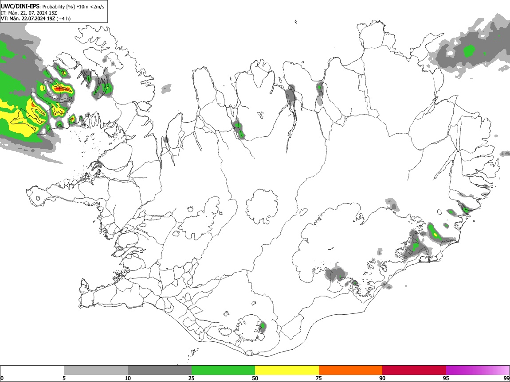Viewport: 510px width, 382px height.
Task: Click the 'VT: Mán. 22.07.2024 19Z' line
Action: (28, 19)
